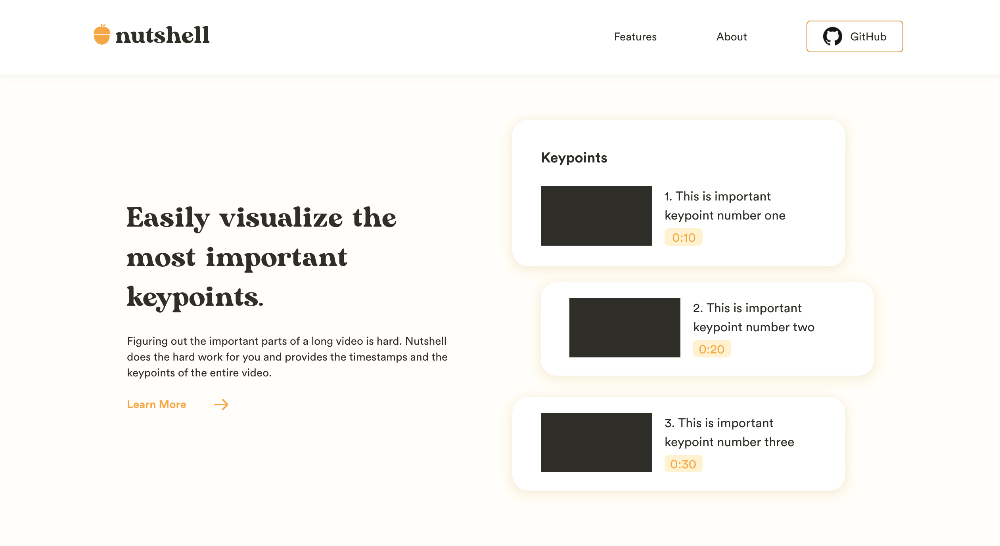Click keypoint number two text

[753, 317]
